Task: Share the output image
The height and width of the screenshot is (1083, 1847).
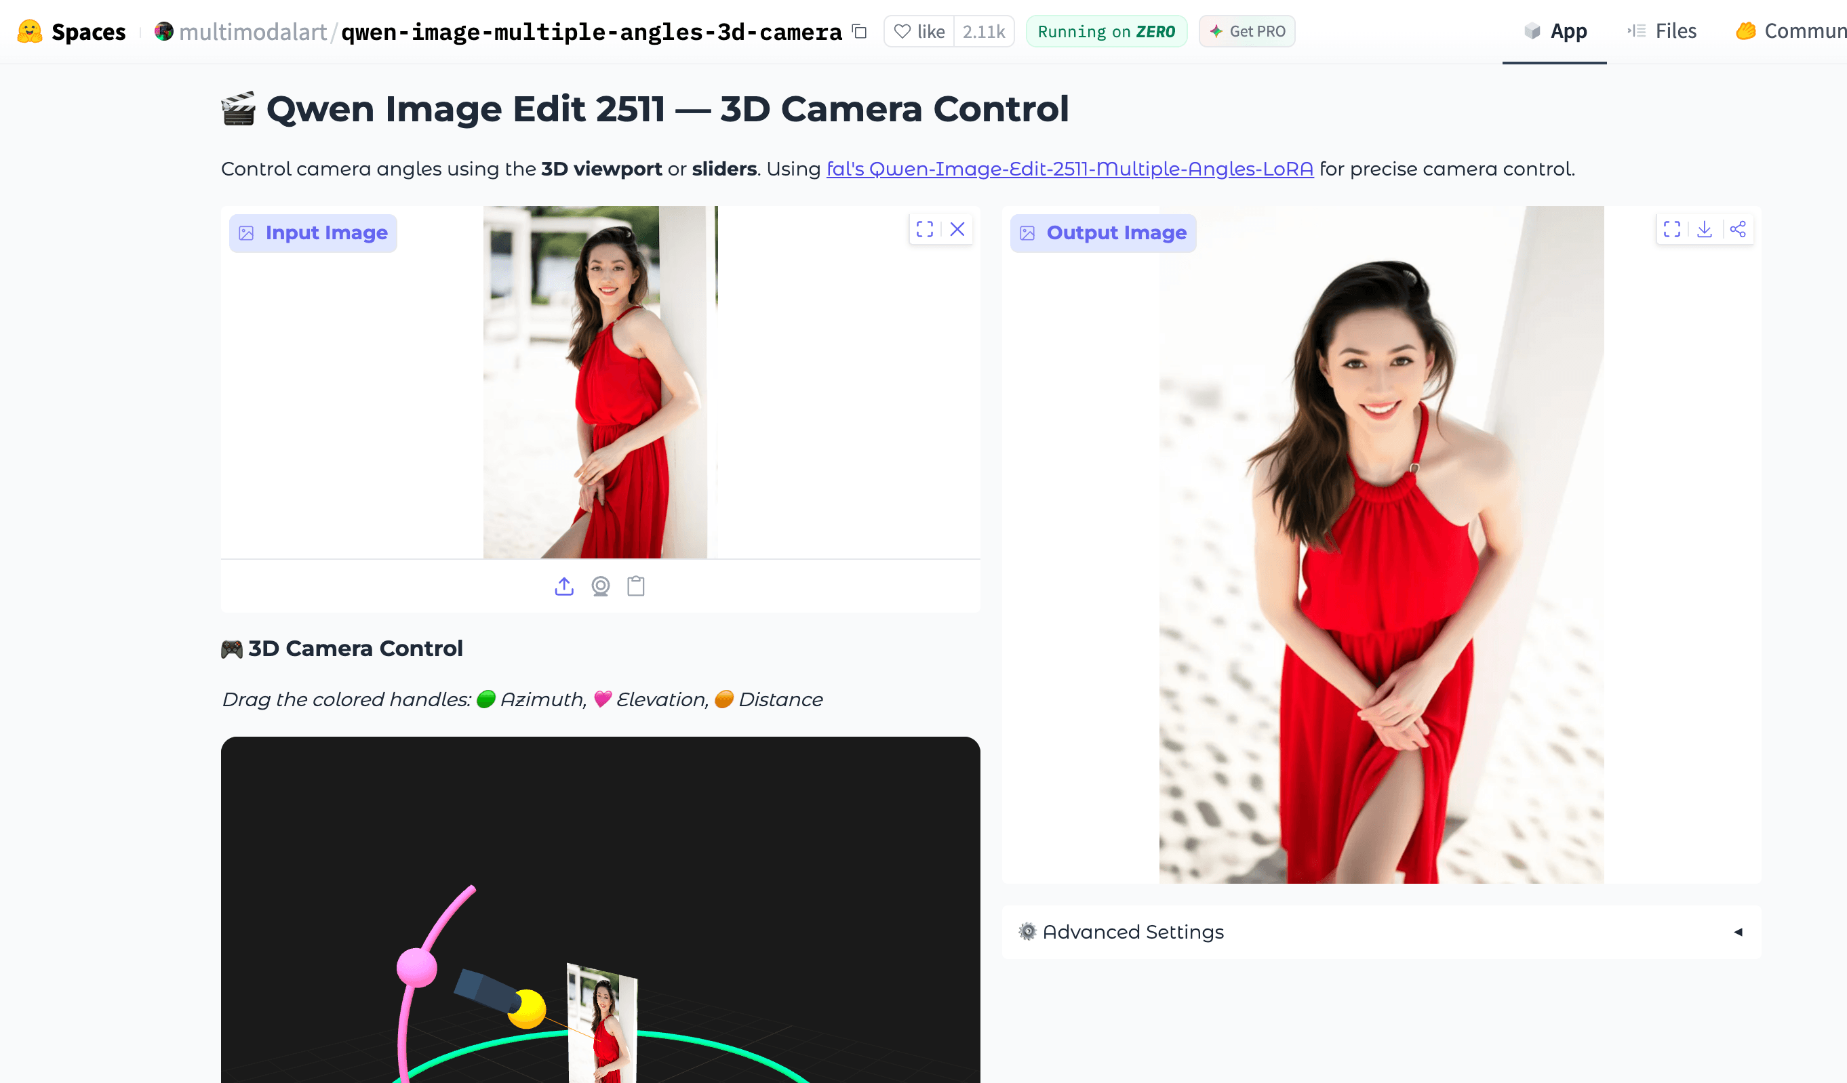Action: (1737, 229)
